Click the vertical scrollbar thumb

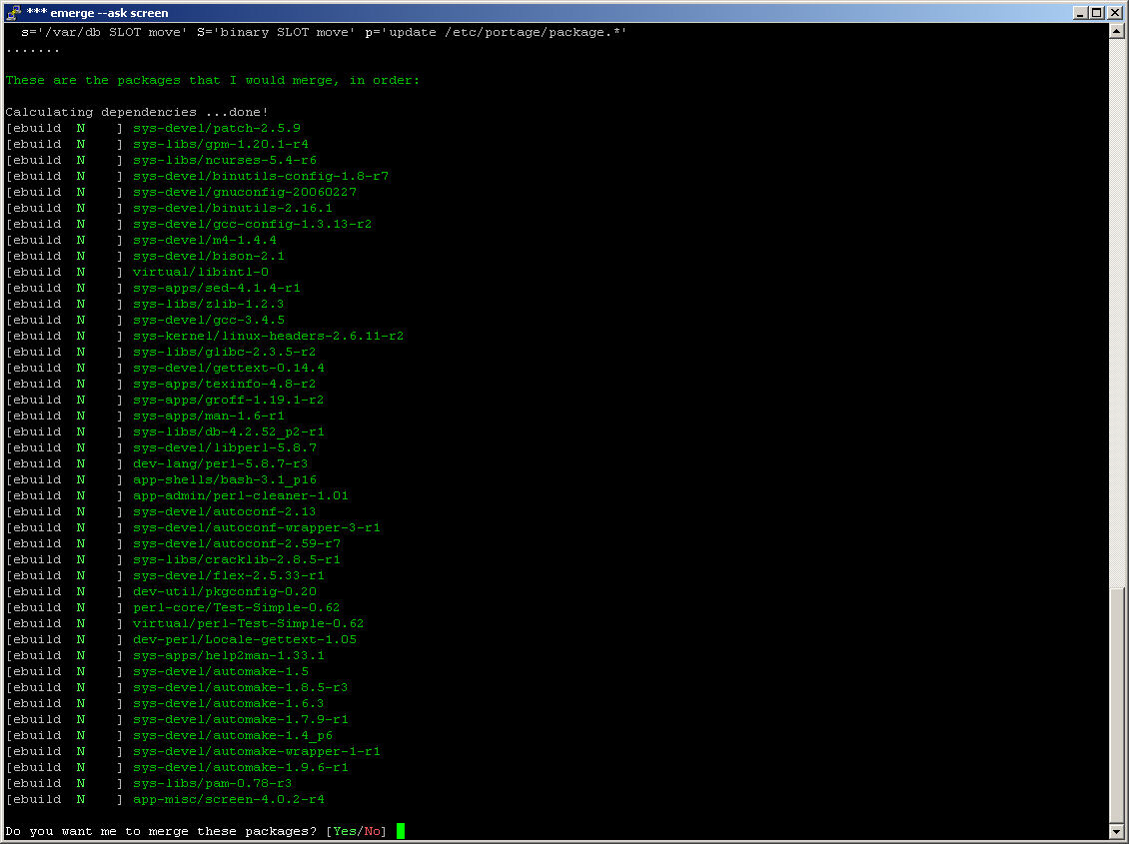point(1116,705)
